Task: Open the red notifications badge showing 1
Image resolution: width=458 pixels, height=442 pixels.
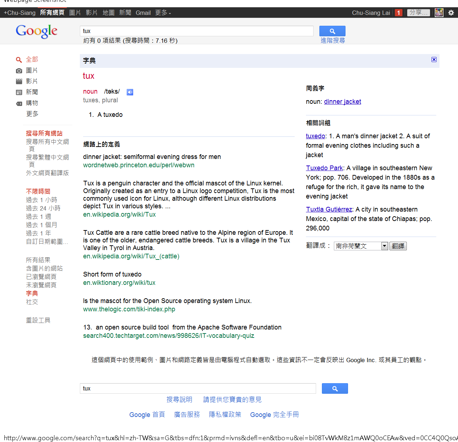Action: tap(398, 13)
